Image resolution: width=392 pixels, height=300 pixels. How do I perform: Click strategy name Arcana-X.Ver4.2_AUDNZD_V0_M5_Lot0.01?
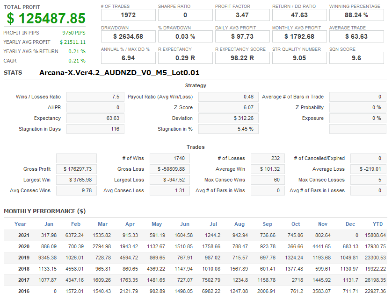(119, 73)
